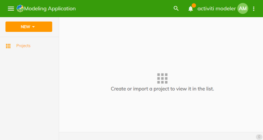The height and width of the screenshot is (140, 263).
Task: Show notifications via the bell icon
Action: [191, 8]
